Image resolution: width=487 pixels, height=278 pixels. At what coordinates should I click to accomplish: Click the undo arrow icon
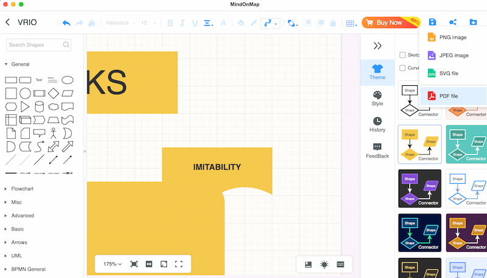point(66,23)
